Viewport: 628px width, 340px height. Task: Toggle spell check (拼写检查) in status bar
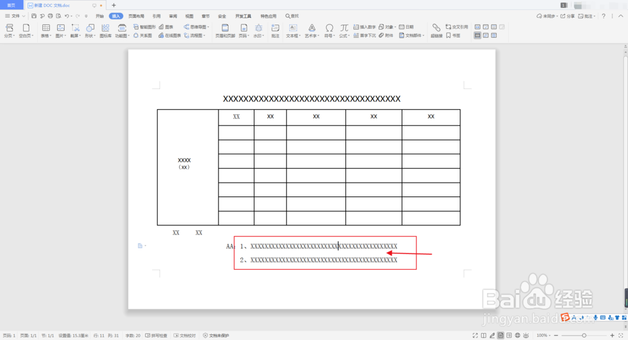156,336
